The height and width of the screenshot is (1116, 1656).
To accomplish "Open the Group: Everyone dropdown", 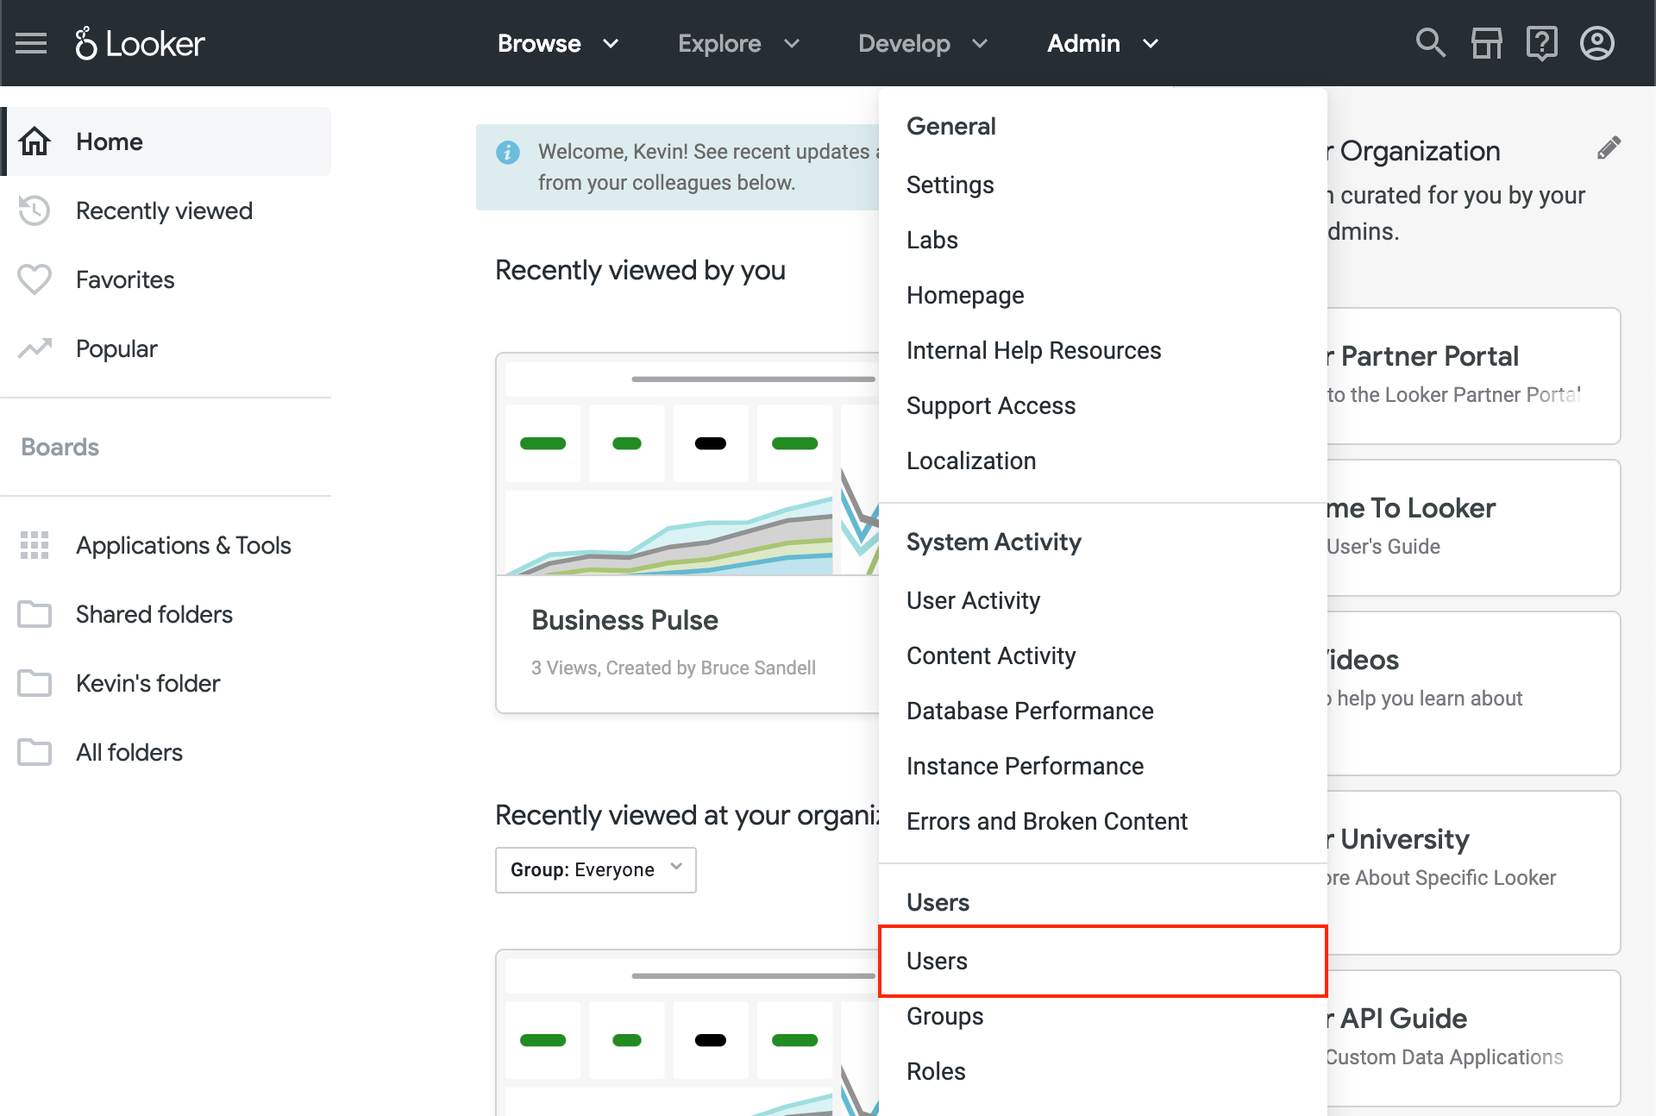I will [x=595, y=869].
